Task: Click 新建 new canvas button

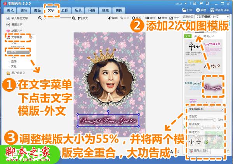Action: pyautogui.click(x=201, y=10)
